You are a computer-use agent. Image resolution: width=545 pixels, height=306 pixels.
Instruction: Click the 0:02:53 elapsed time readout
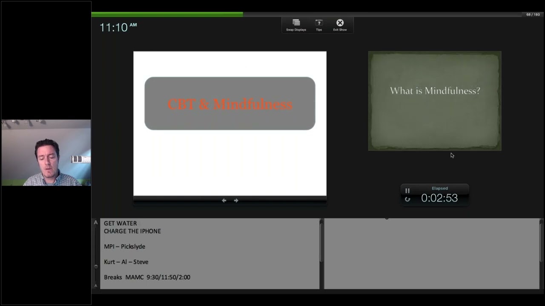439,198
